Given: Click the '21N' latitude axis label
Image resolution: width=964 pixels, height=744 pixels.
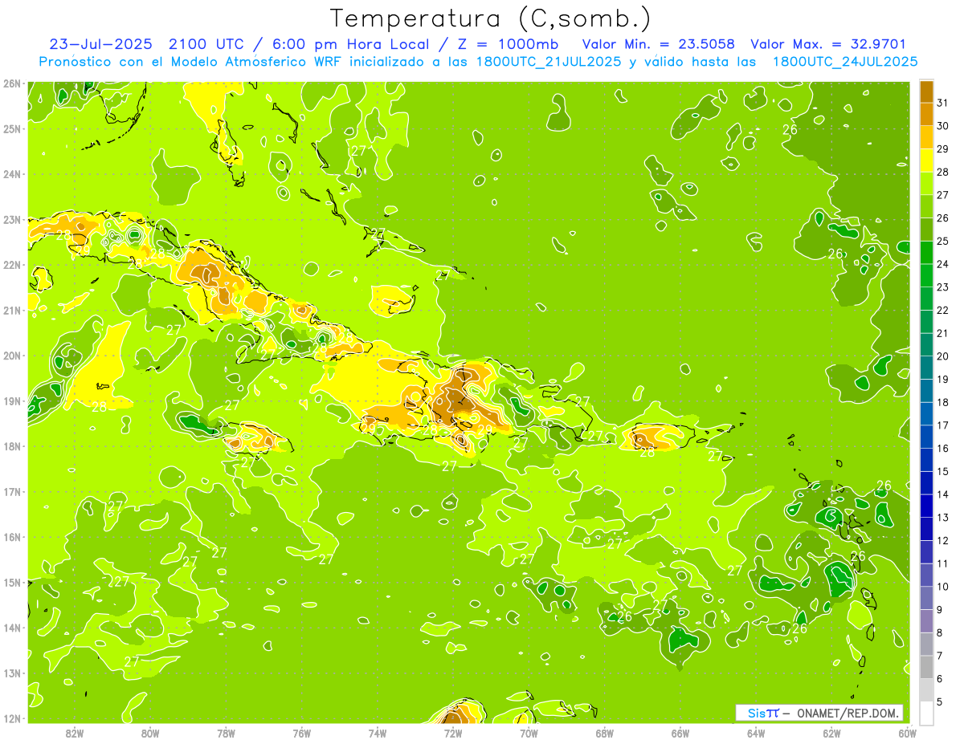Looking at the screenshot, I should coord(12,310).
